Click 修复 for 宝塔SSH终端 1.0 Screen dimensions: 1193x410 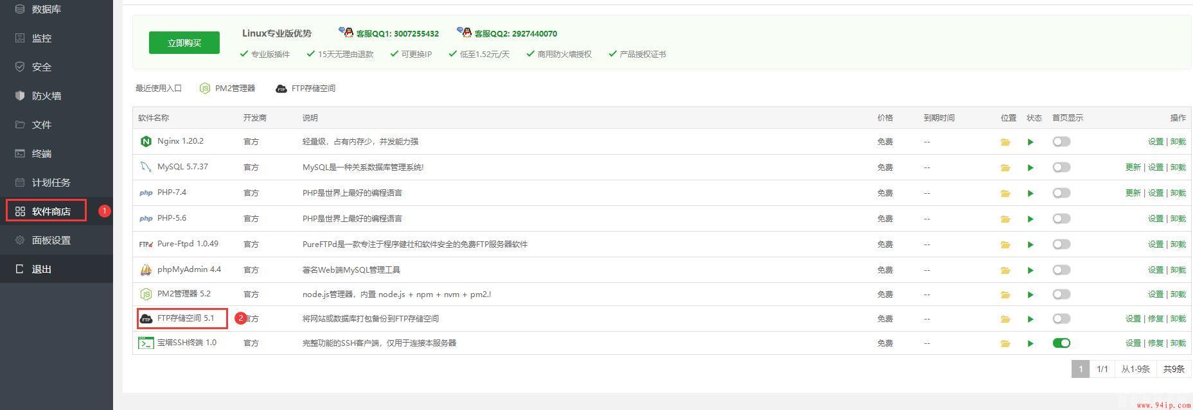tap(1155, 343)
